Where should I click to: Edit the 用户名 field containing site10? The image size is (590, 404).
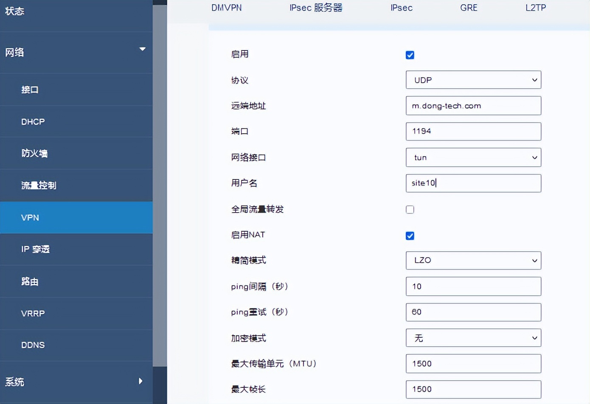click(x=473, y=183)
